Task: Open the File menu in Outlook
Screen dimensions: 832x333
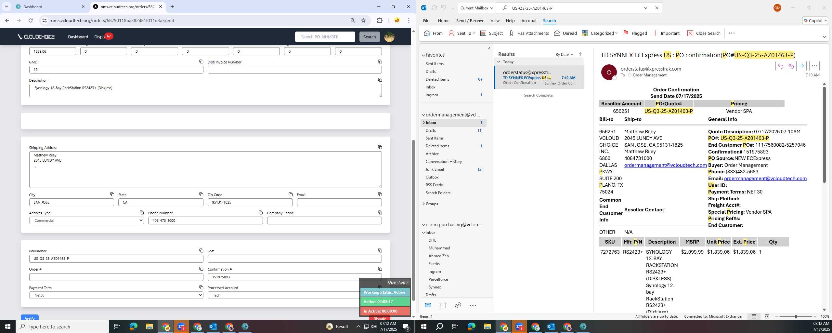Action: (426, 20)
